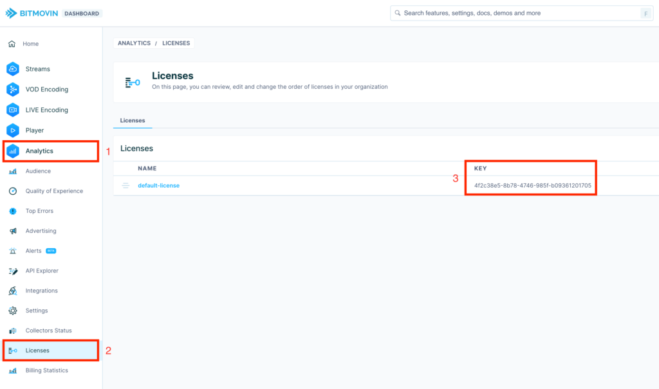Click the BETA badge next to Alerts

[x=51, y=251]
